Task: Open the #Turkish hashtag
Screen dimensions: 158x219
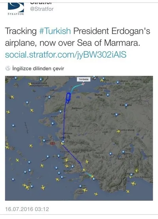Action: point(55,31)
